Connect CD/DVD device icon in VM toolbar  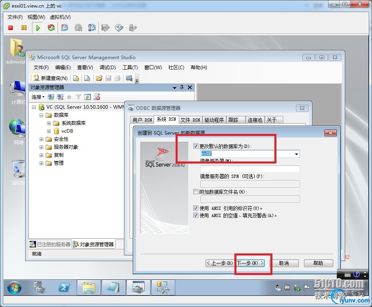click(119, 28)
